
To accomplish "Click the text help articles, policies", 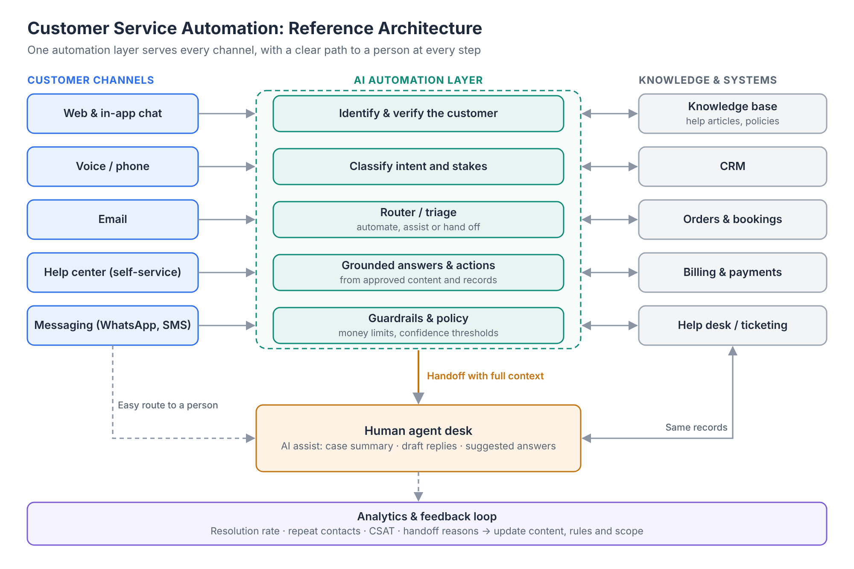I will pyautogui.click(x=733, y=121).
